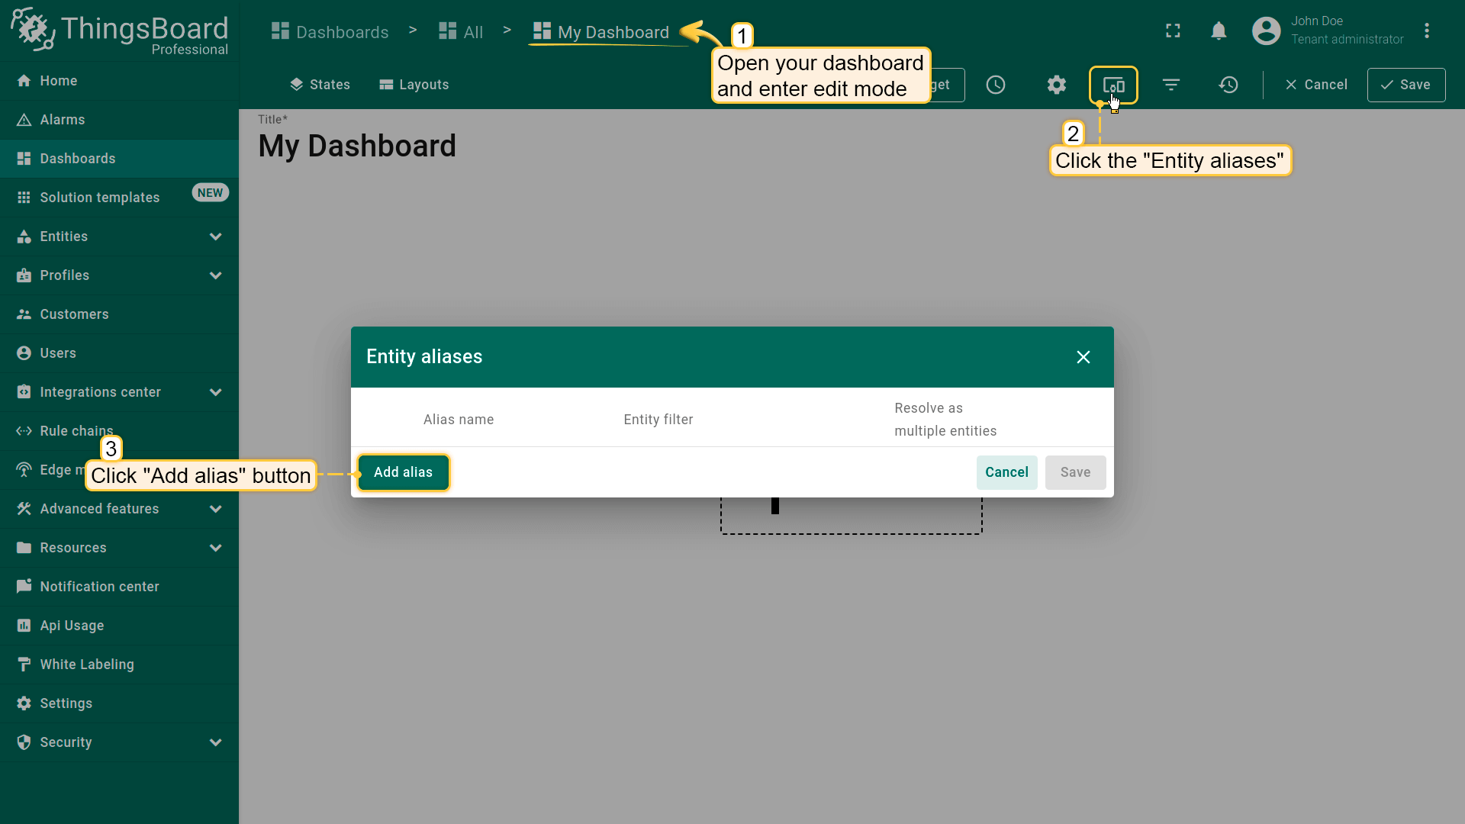Click the John Doe avatar icon
1465x824 pixels.
(1266, 31)
